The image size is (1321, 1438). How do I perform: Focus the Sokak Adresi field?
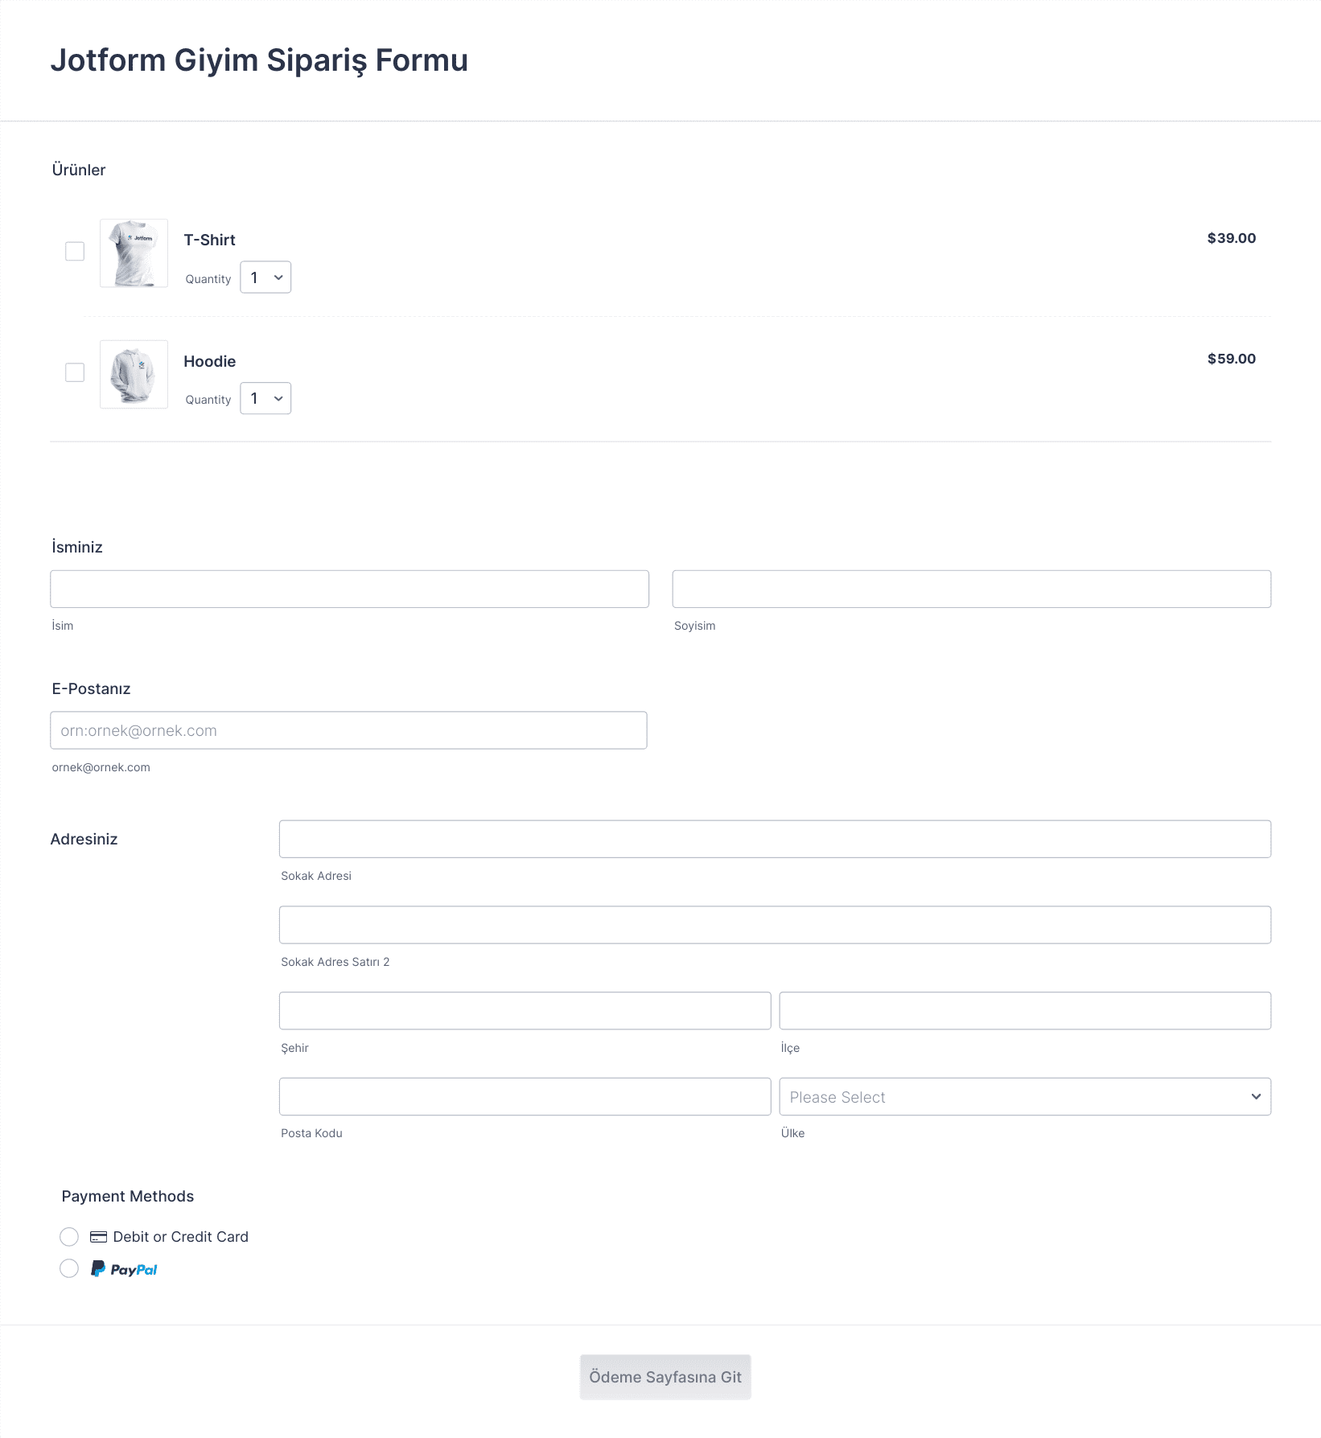click(x=775, y=839)
